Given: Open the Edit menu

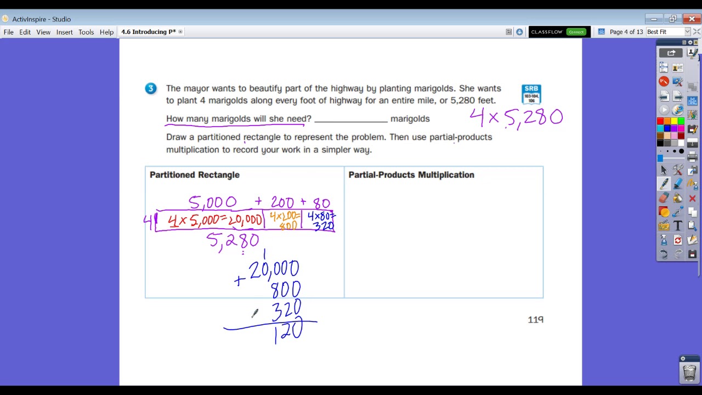Looking at the screenshot, I should 25,32.
